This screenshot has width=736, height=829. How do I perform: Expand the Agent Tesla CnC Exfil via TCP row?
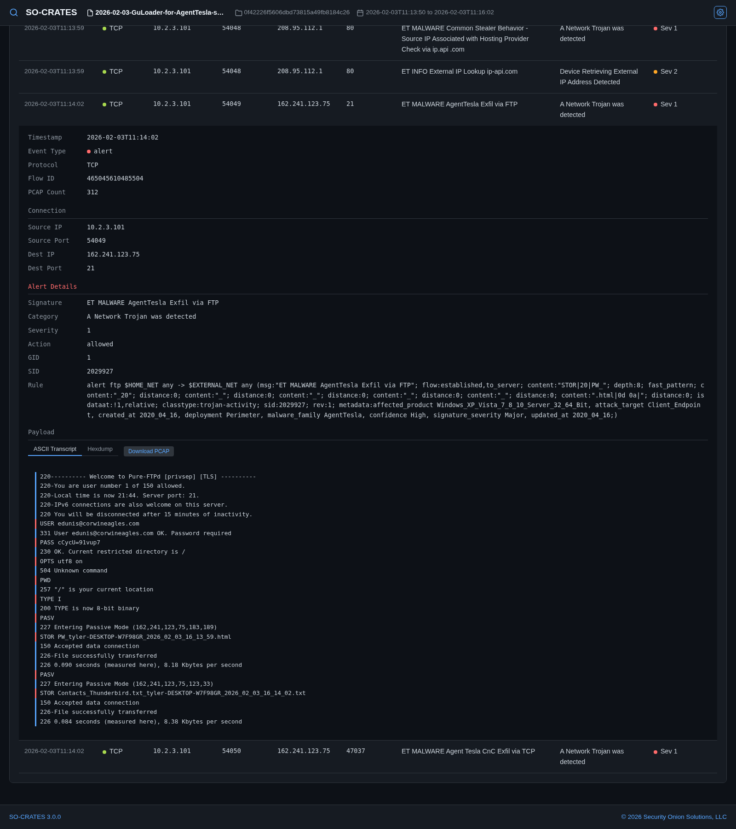(368, 757)
